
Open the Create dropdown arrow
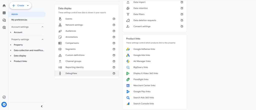[28, 6]
